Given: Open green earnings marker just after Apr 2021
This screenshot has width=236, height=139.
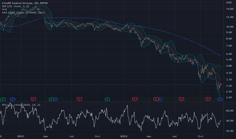Looking at the screenshot, I should (51, 99).
